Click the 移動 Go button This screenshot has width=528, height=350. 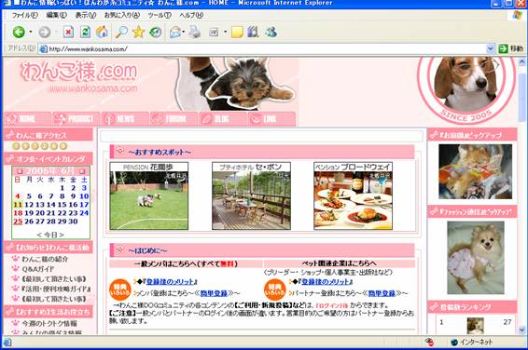pos(511,48)
